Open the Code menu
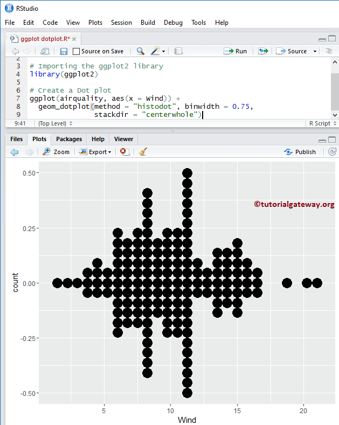The height and width of the screenshot is (425, 339). click(x=50, y=23)
